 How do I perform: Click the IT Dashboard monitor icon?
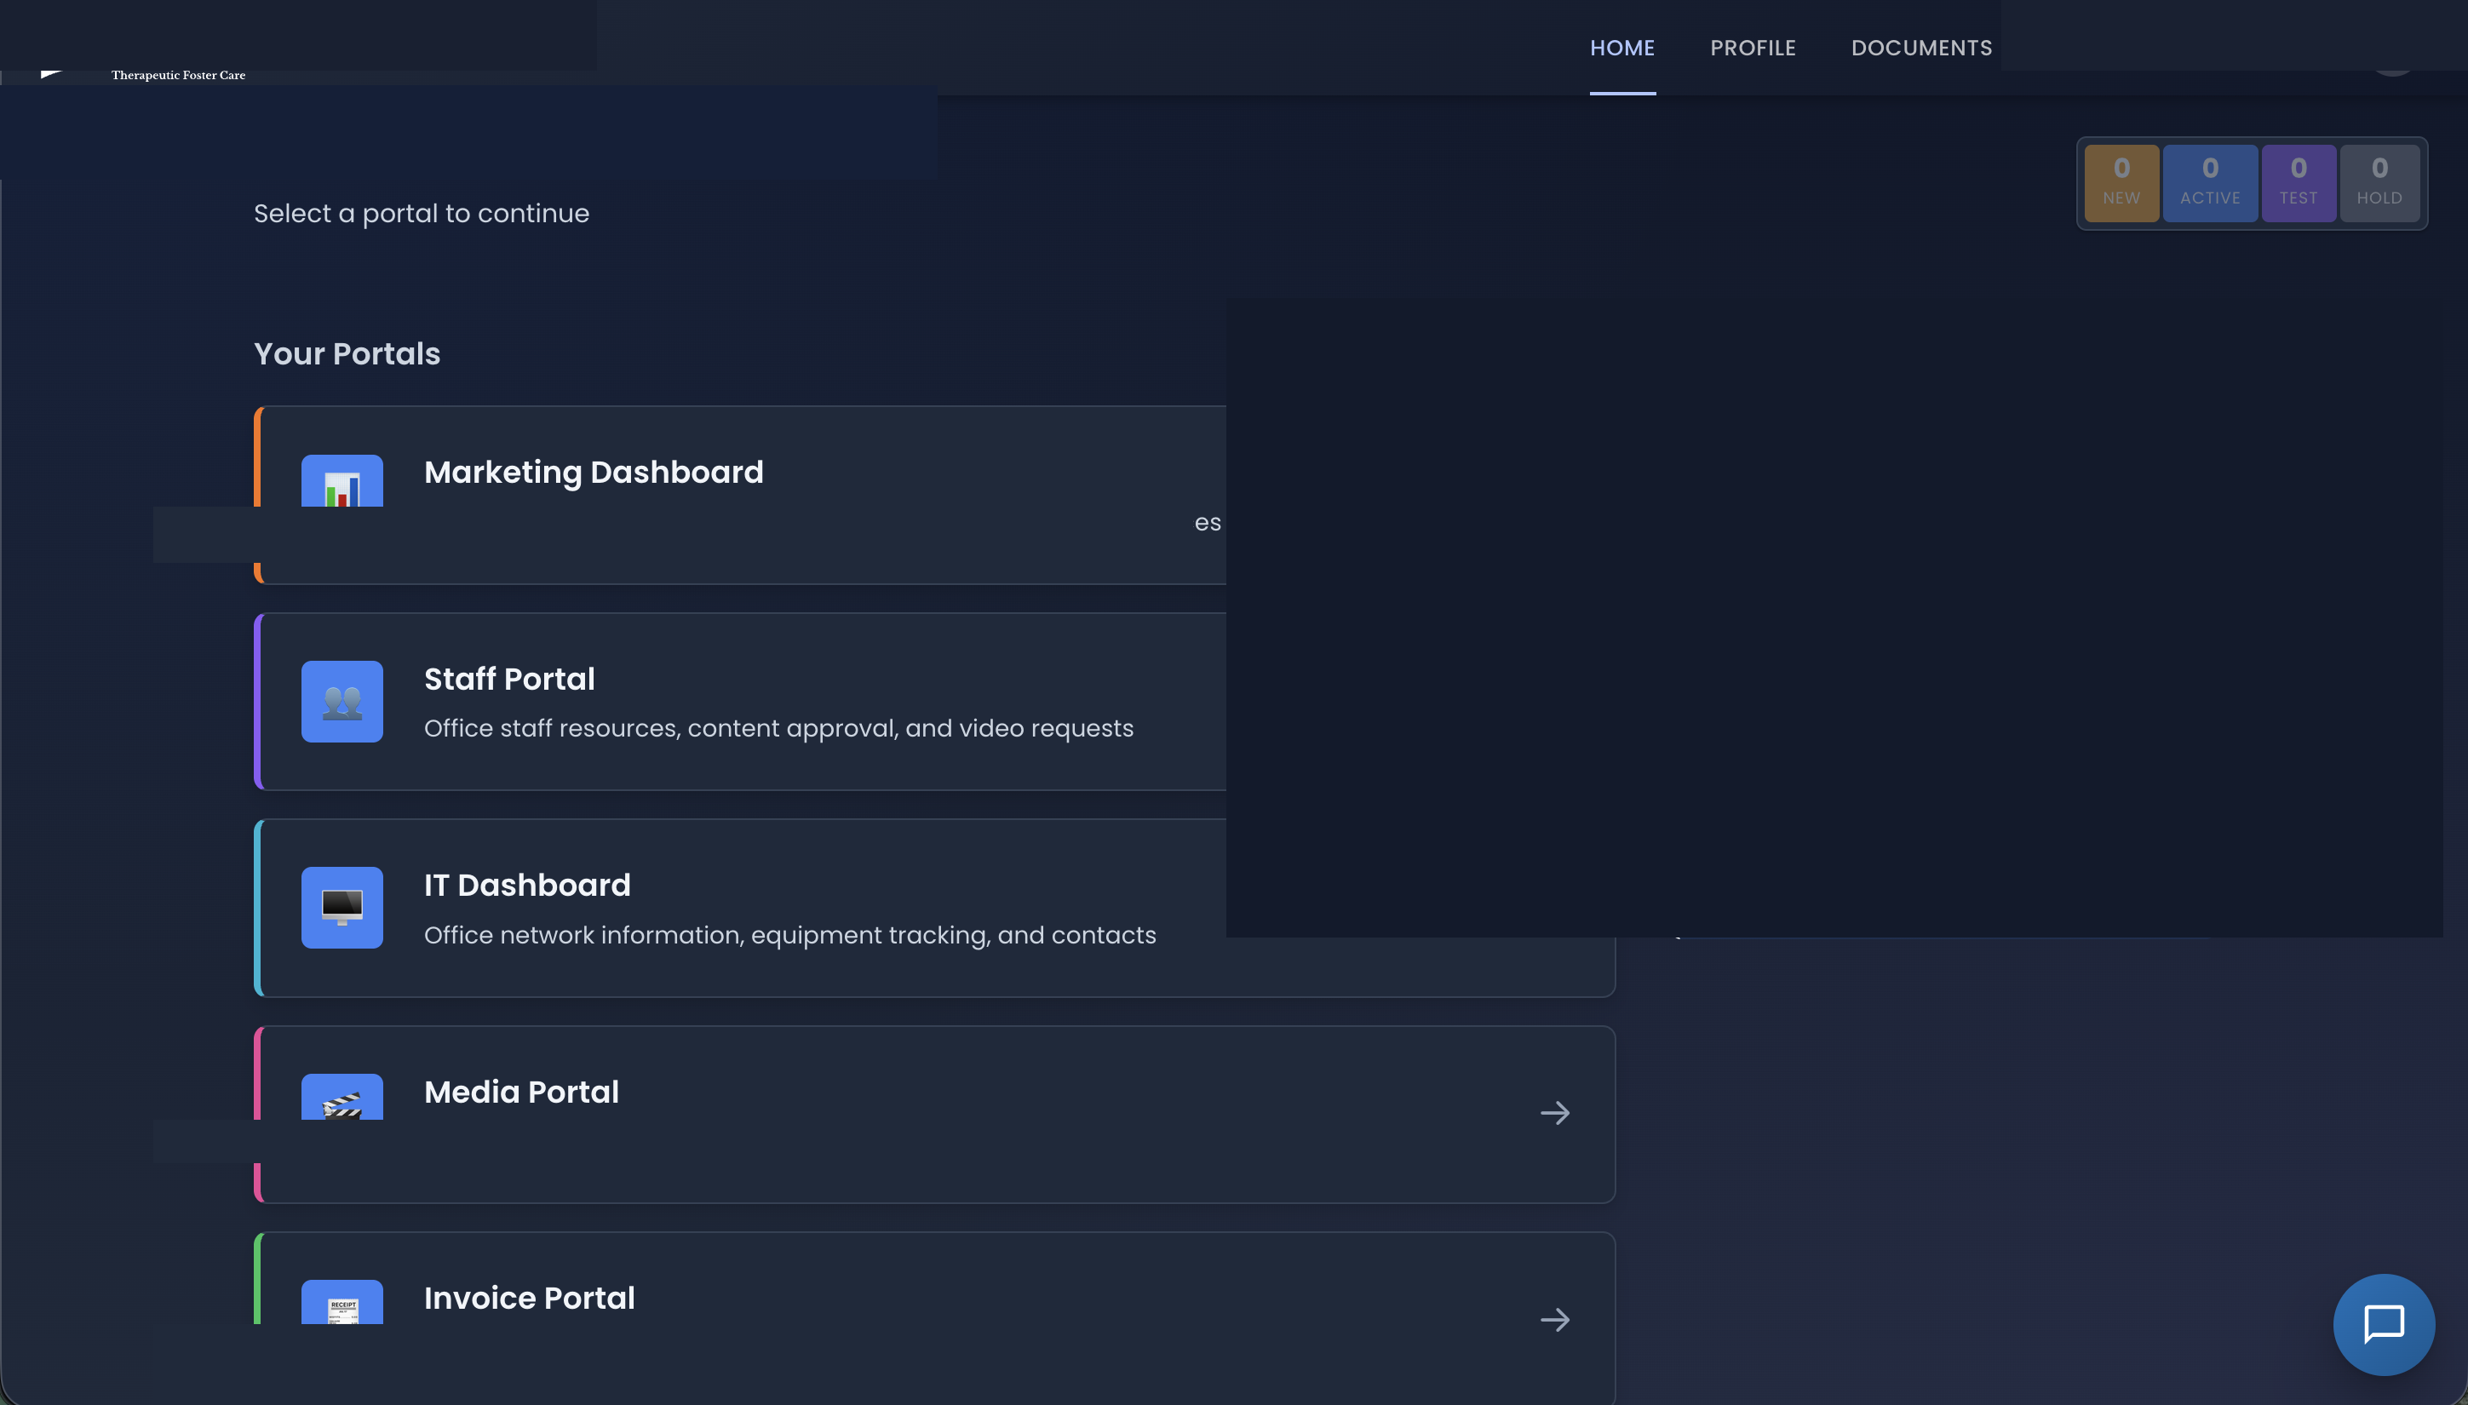342,907
